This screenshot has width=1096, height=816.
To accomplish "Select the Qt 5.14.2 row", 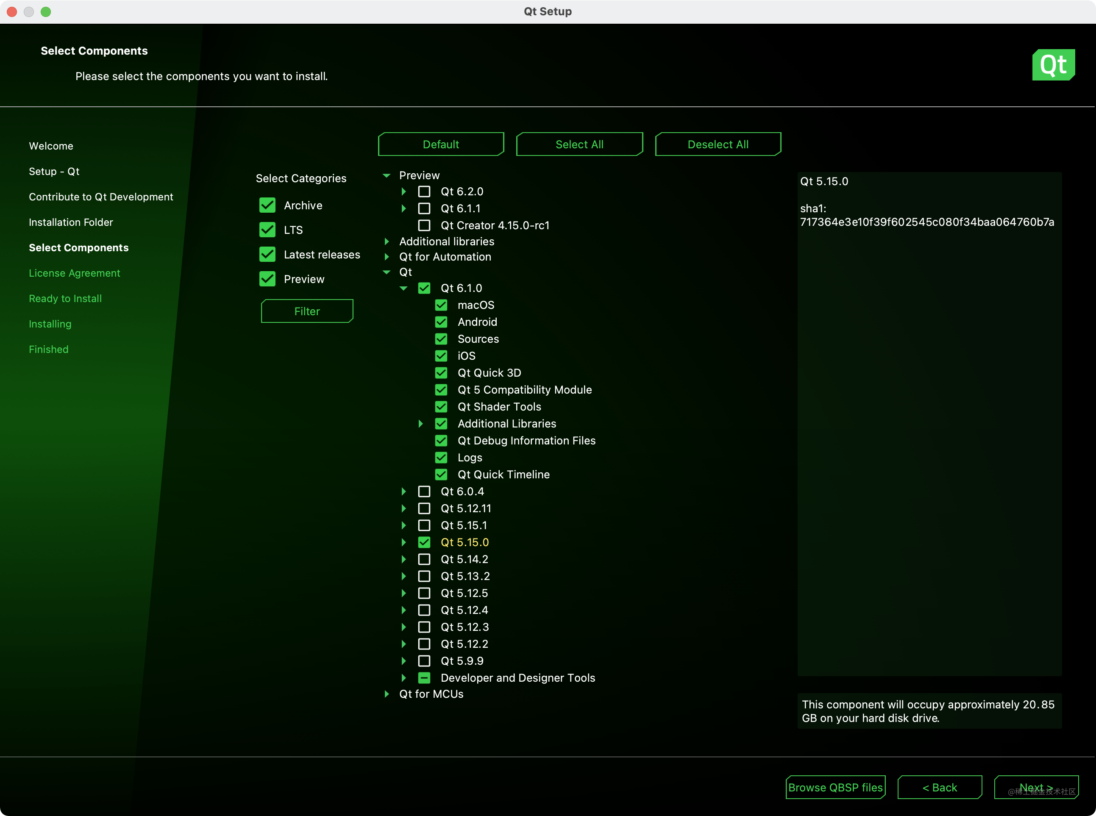I will (465, 559).
